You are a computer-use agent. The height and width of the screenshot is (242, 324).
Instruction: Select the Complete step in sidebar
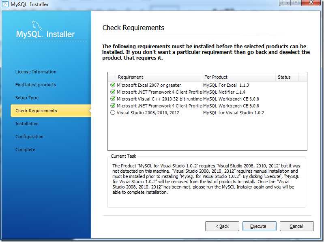[x=25, y=150]
